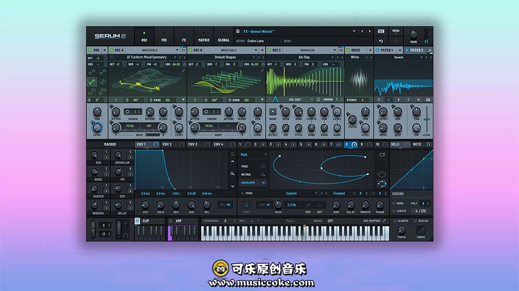Image resolution: width=519 pixels, height=291 pixels.
Task: Toggle OSC A enable light
Action: pos(112,50)
